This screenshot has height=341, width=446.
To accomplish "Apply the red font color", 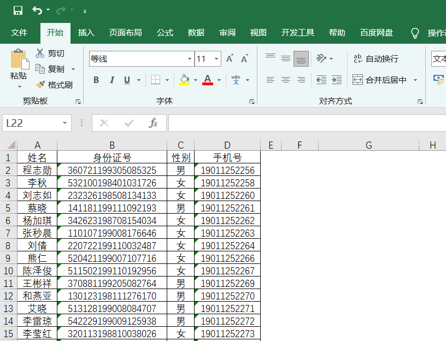I will (x=208, y=80).
